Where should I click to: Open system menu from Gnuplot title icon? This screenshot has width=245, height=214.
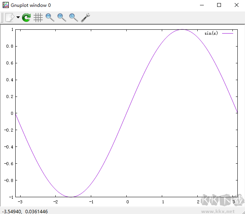[5, 5]
